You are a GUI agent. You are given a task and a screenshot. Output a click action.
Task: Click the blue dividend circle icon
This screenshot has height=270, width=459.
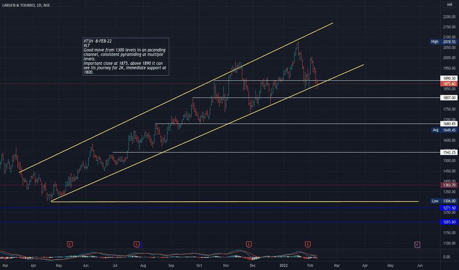coord(140,244)
